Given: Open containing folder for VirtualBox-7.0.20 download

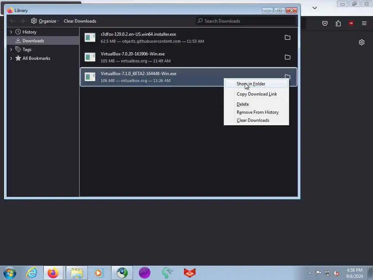Looking at the screenshot, I should pos(287,57).
